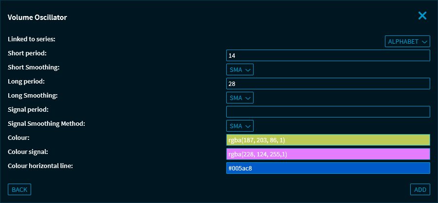The height and width of the screenshot is (203, 438).
Task: Click the blue horizontal line colour swatch
Action: (x=328, y=169)
